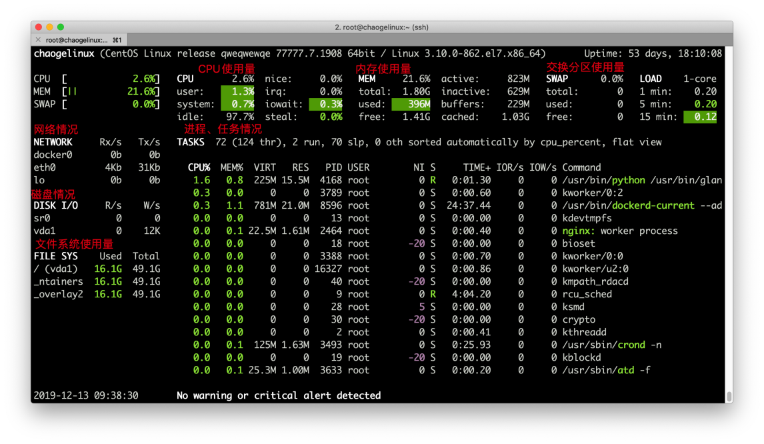Viewport: 764px width, 444px height.
Task: Select the root@chaogelinux tab
Action: tap(79, 39)
